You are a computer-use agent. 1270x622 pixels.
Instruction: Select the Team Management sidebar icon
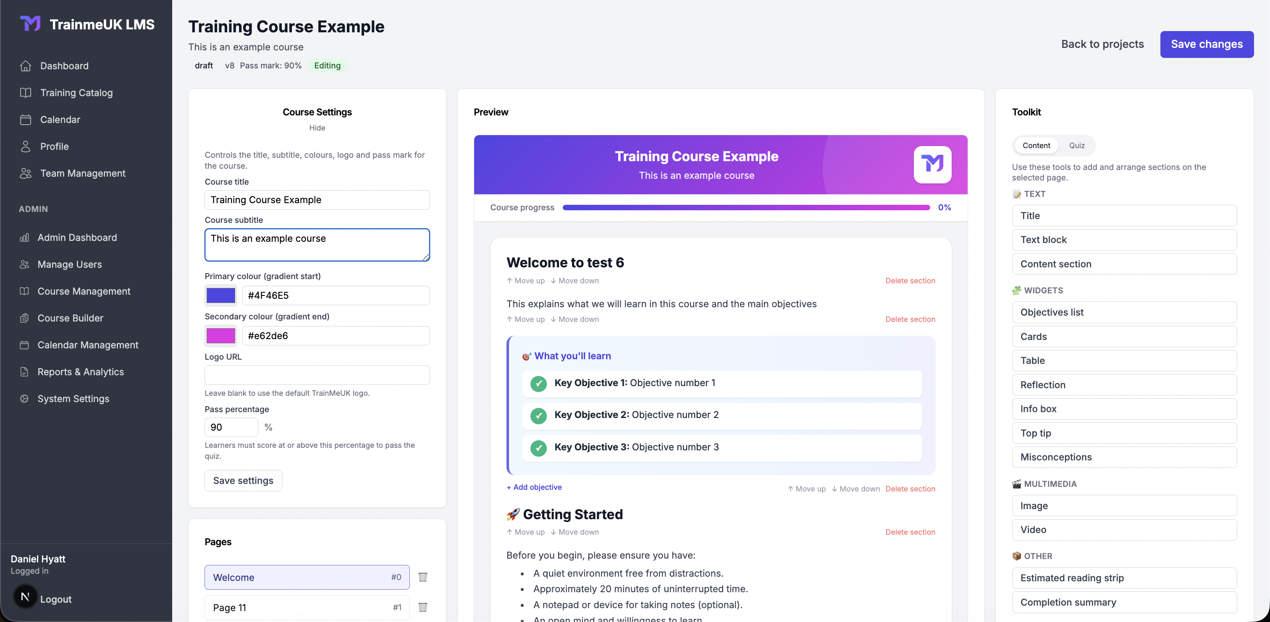pyautogui.click(x=26, y=173)
